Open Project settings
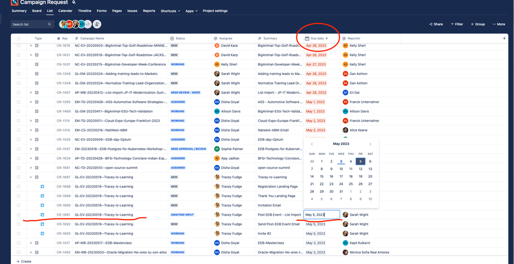Viewport: 514px width, 264px height. click(215, 11)
